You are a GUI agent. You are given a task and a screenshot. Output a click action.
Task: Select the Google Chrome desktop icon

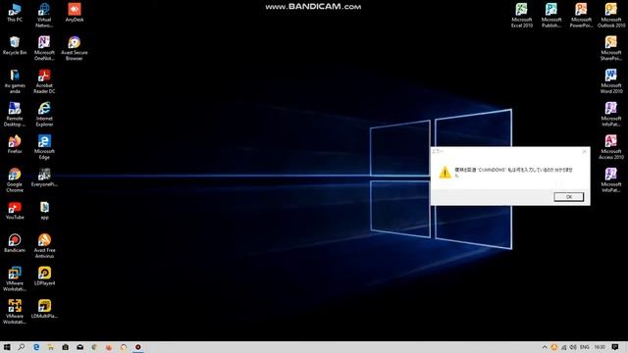pos(15,180)
